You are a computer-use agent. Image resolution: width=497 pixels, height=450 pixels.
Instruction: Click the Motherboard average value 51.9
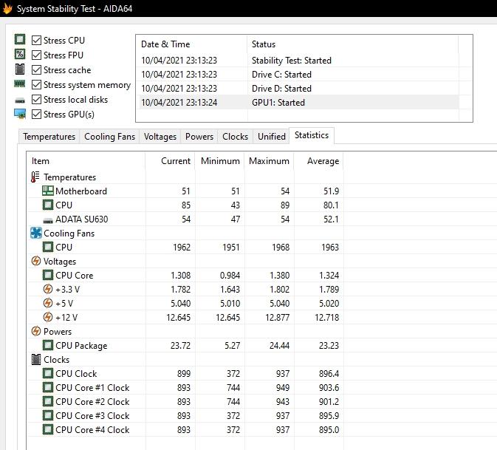tap(331, 191)
